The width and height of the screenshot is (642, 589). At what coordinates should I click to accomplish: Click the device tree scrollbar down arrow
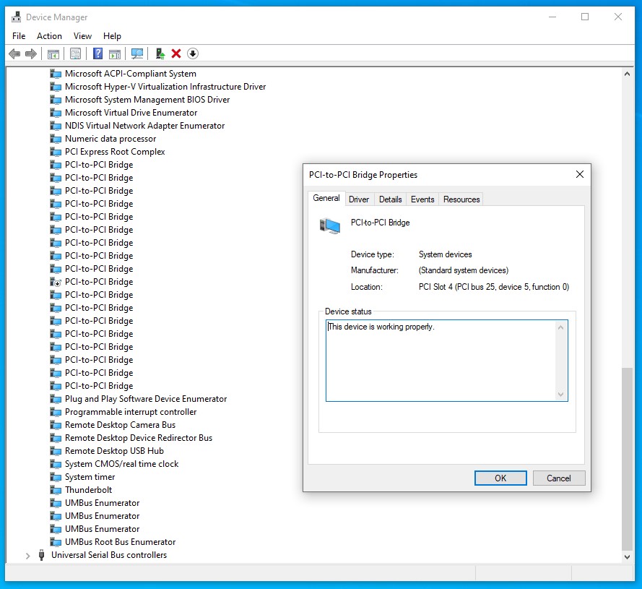tap(627, 556)
